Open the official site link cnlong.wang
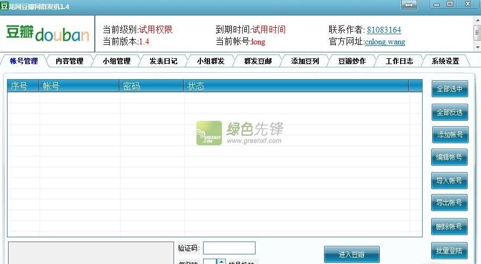 [385, 42]
